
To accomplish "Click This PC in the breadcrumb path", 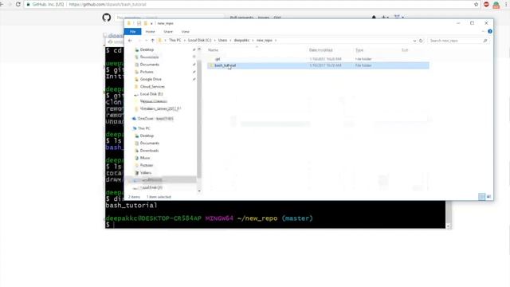I will tap(175, 40).
